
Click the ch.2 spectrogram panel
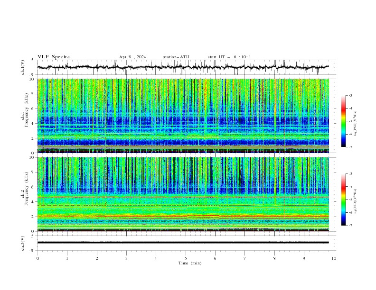183,194
